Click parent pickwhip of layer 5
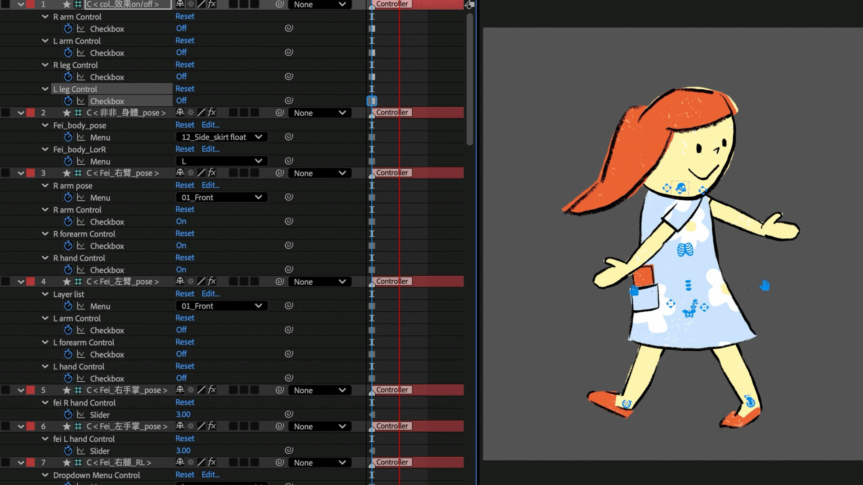This screenshot has width=863, height=485. pos(280,390)
